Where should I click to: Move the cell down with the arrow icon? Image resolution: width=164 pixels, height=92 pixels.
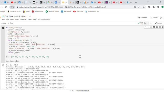point(148,27)
